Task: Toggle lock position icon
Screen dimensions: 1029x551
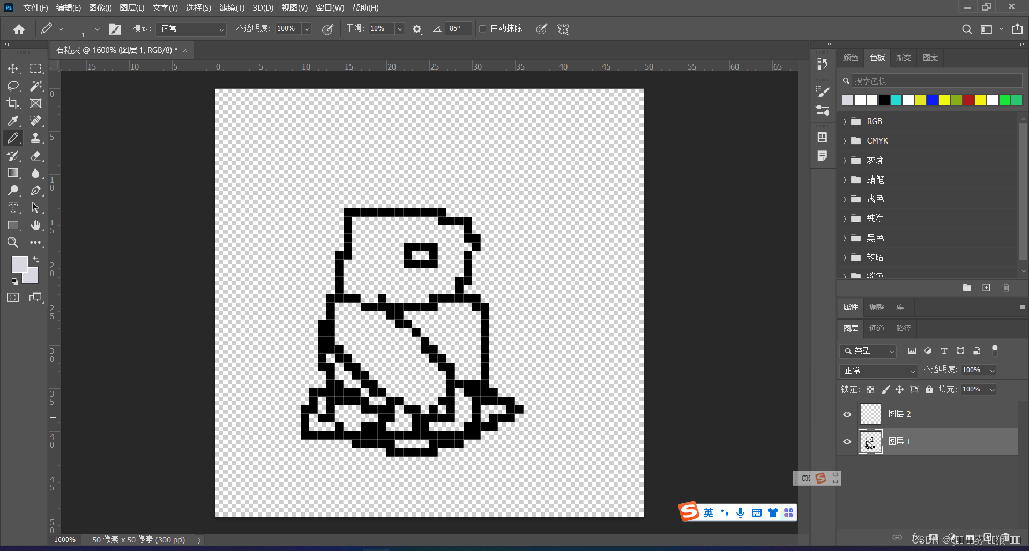Action: (899, 389)
